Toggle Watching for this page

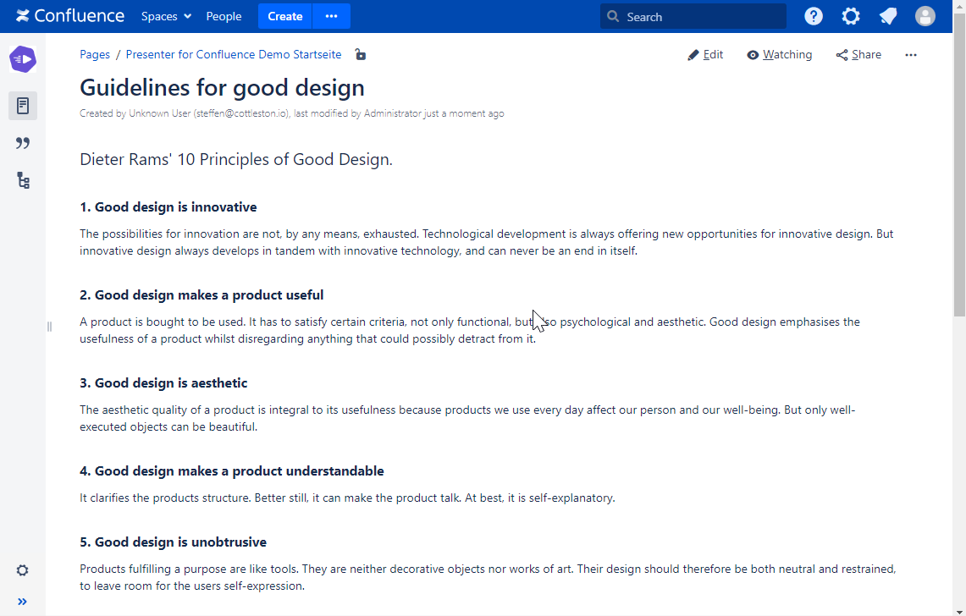[779, 54]
